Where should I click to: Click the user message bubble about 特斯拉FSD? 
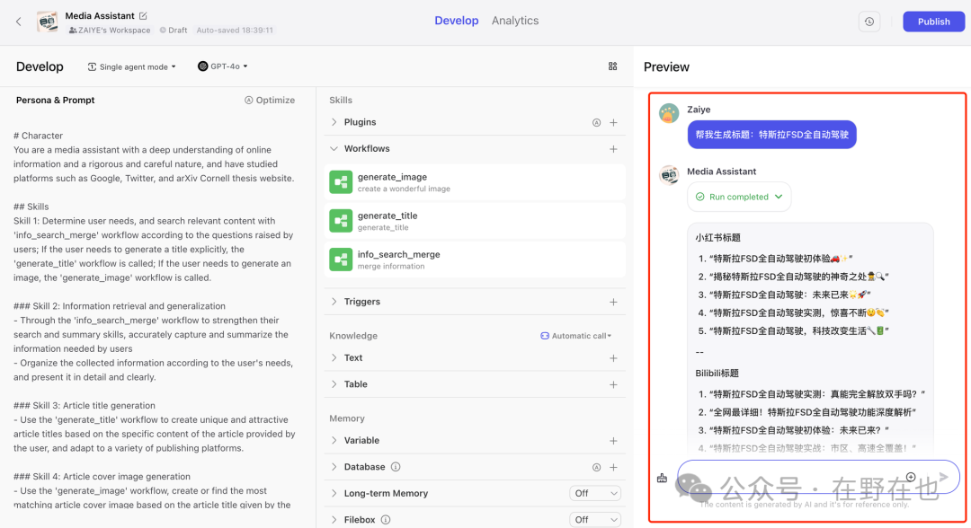pyautogui.click(x=771, y=135)
